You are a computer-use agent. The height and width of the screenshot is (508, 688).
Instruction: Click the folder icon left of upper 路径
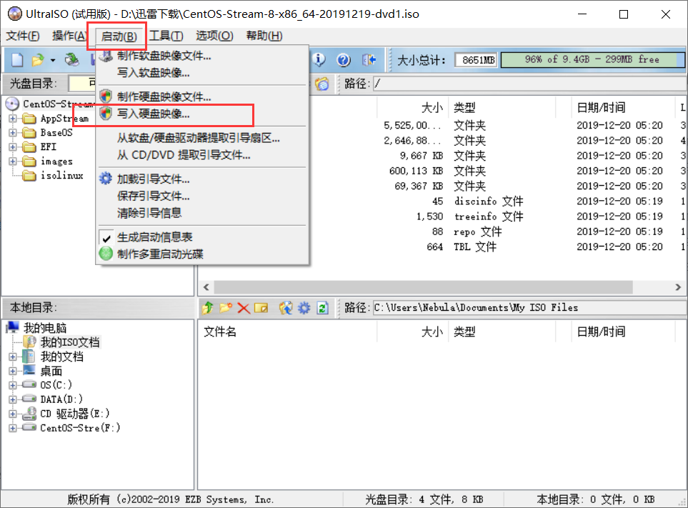(322, 84)
